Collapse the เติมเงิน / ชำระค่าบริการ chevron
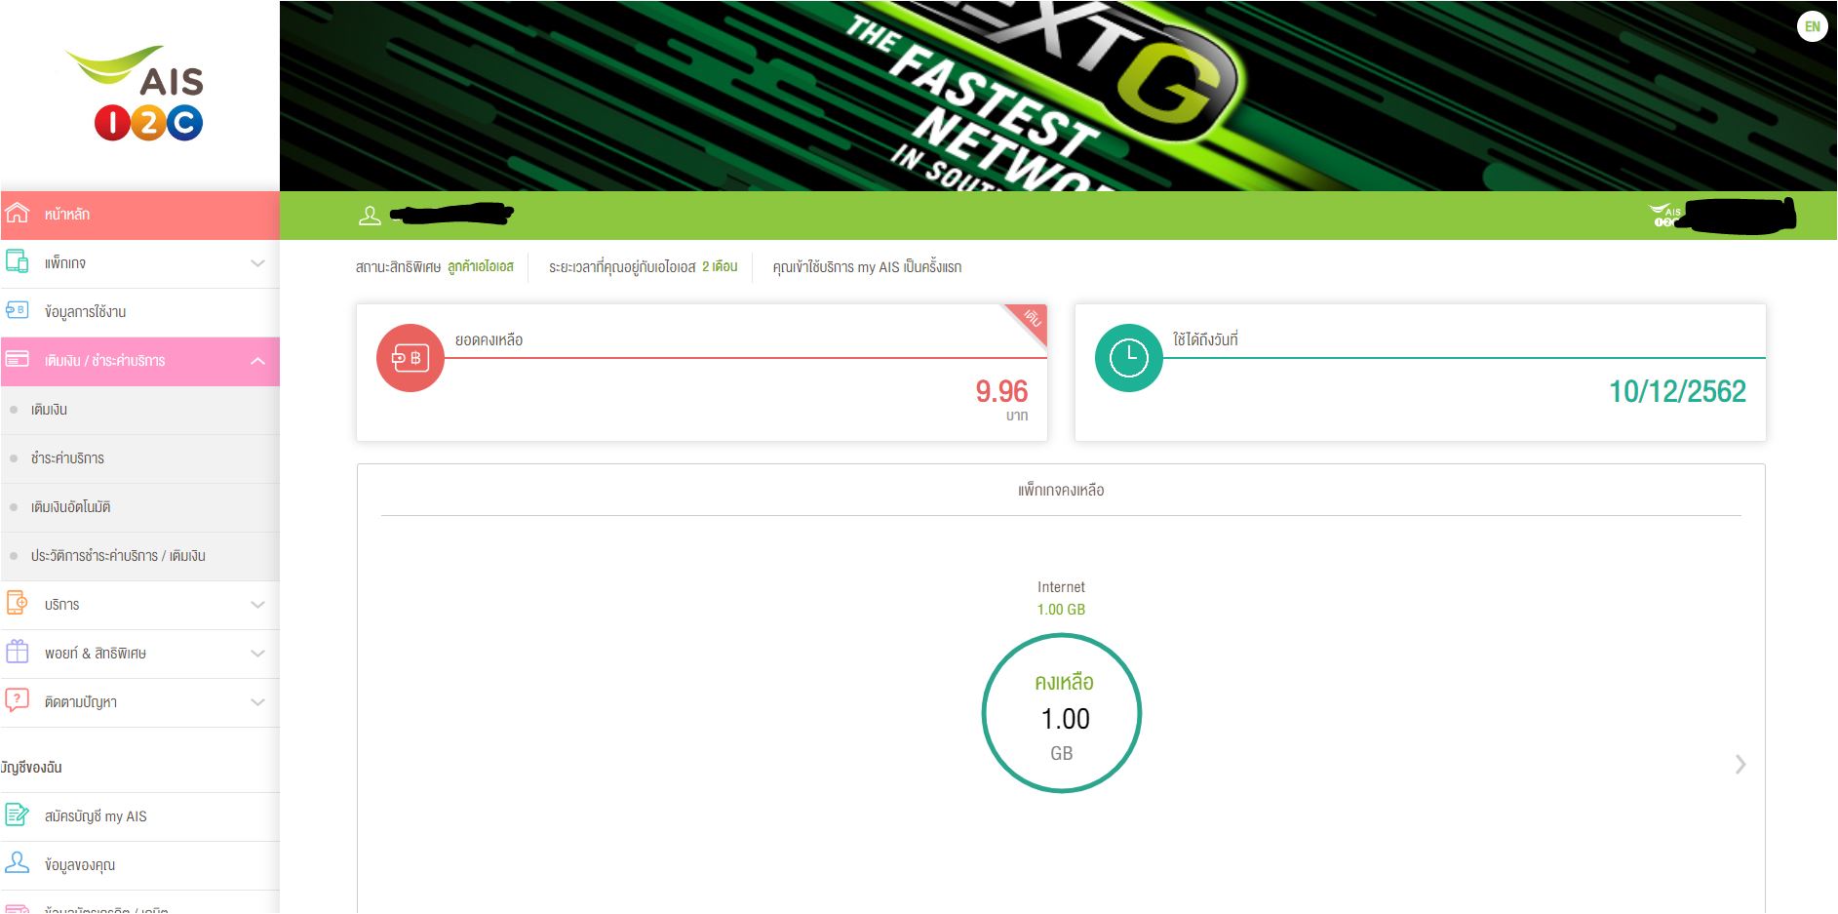Viewport: 1838px width, 914px height. click(x=257, y=361)
